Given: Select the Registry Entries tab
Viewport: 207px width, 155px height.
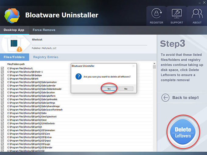Looking at the screenshot, I should coord(46,57).
